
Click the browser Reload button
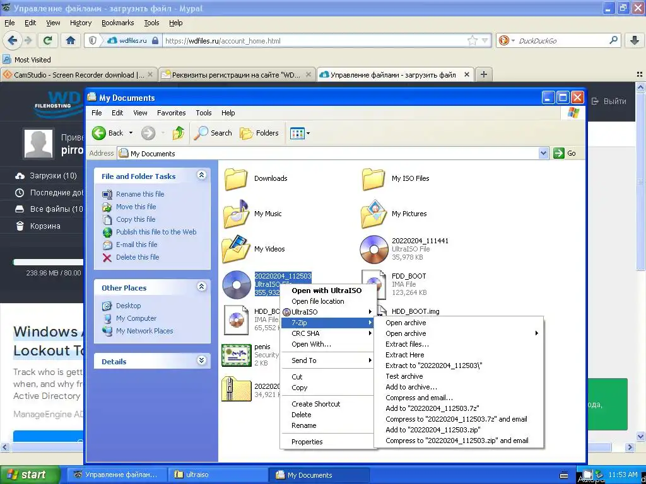pyautogui.click(x=48, y=40)
